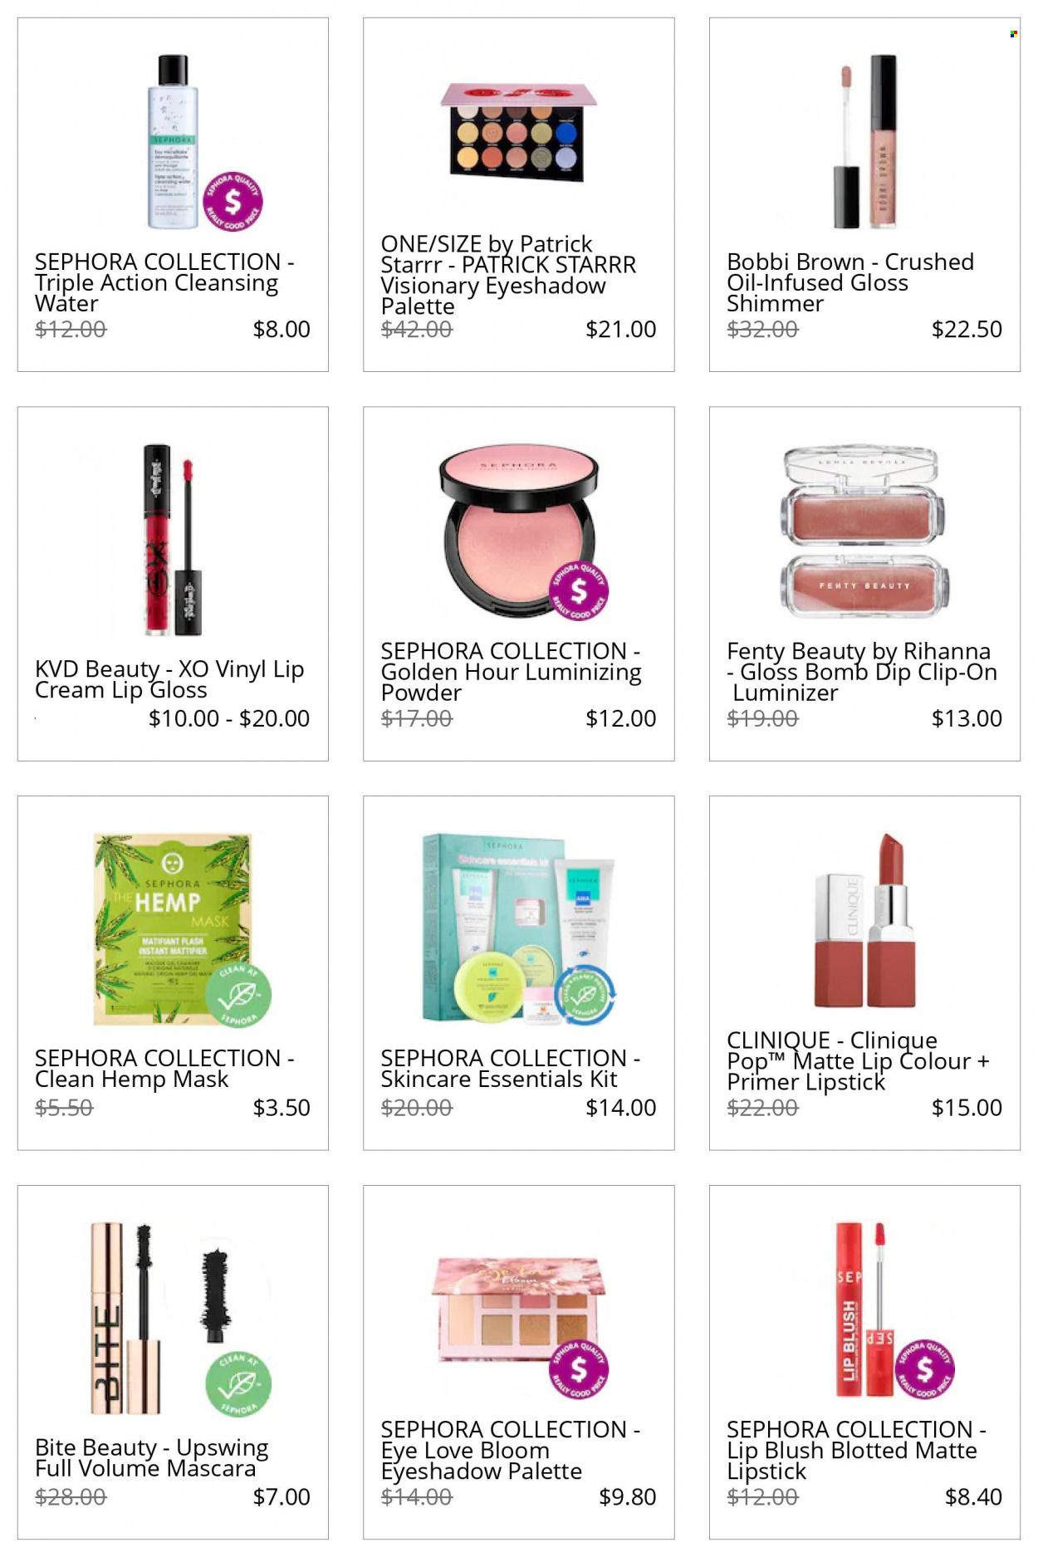Click the Clean at Sephora badge on Bite Mascara

pos(238,1383)
